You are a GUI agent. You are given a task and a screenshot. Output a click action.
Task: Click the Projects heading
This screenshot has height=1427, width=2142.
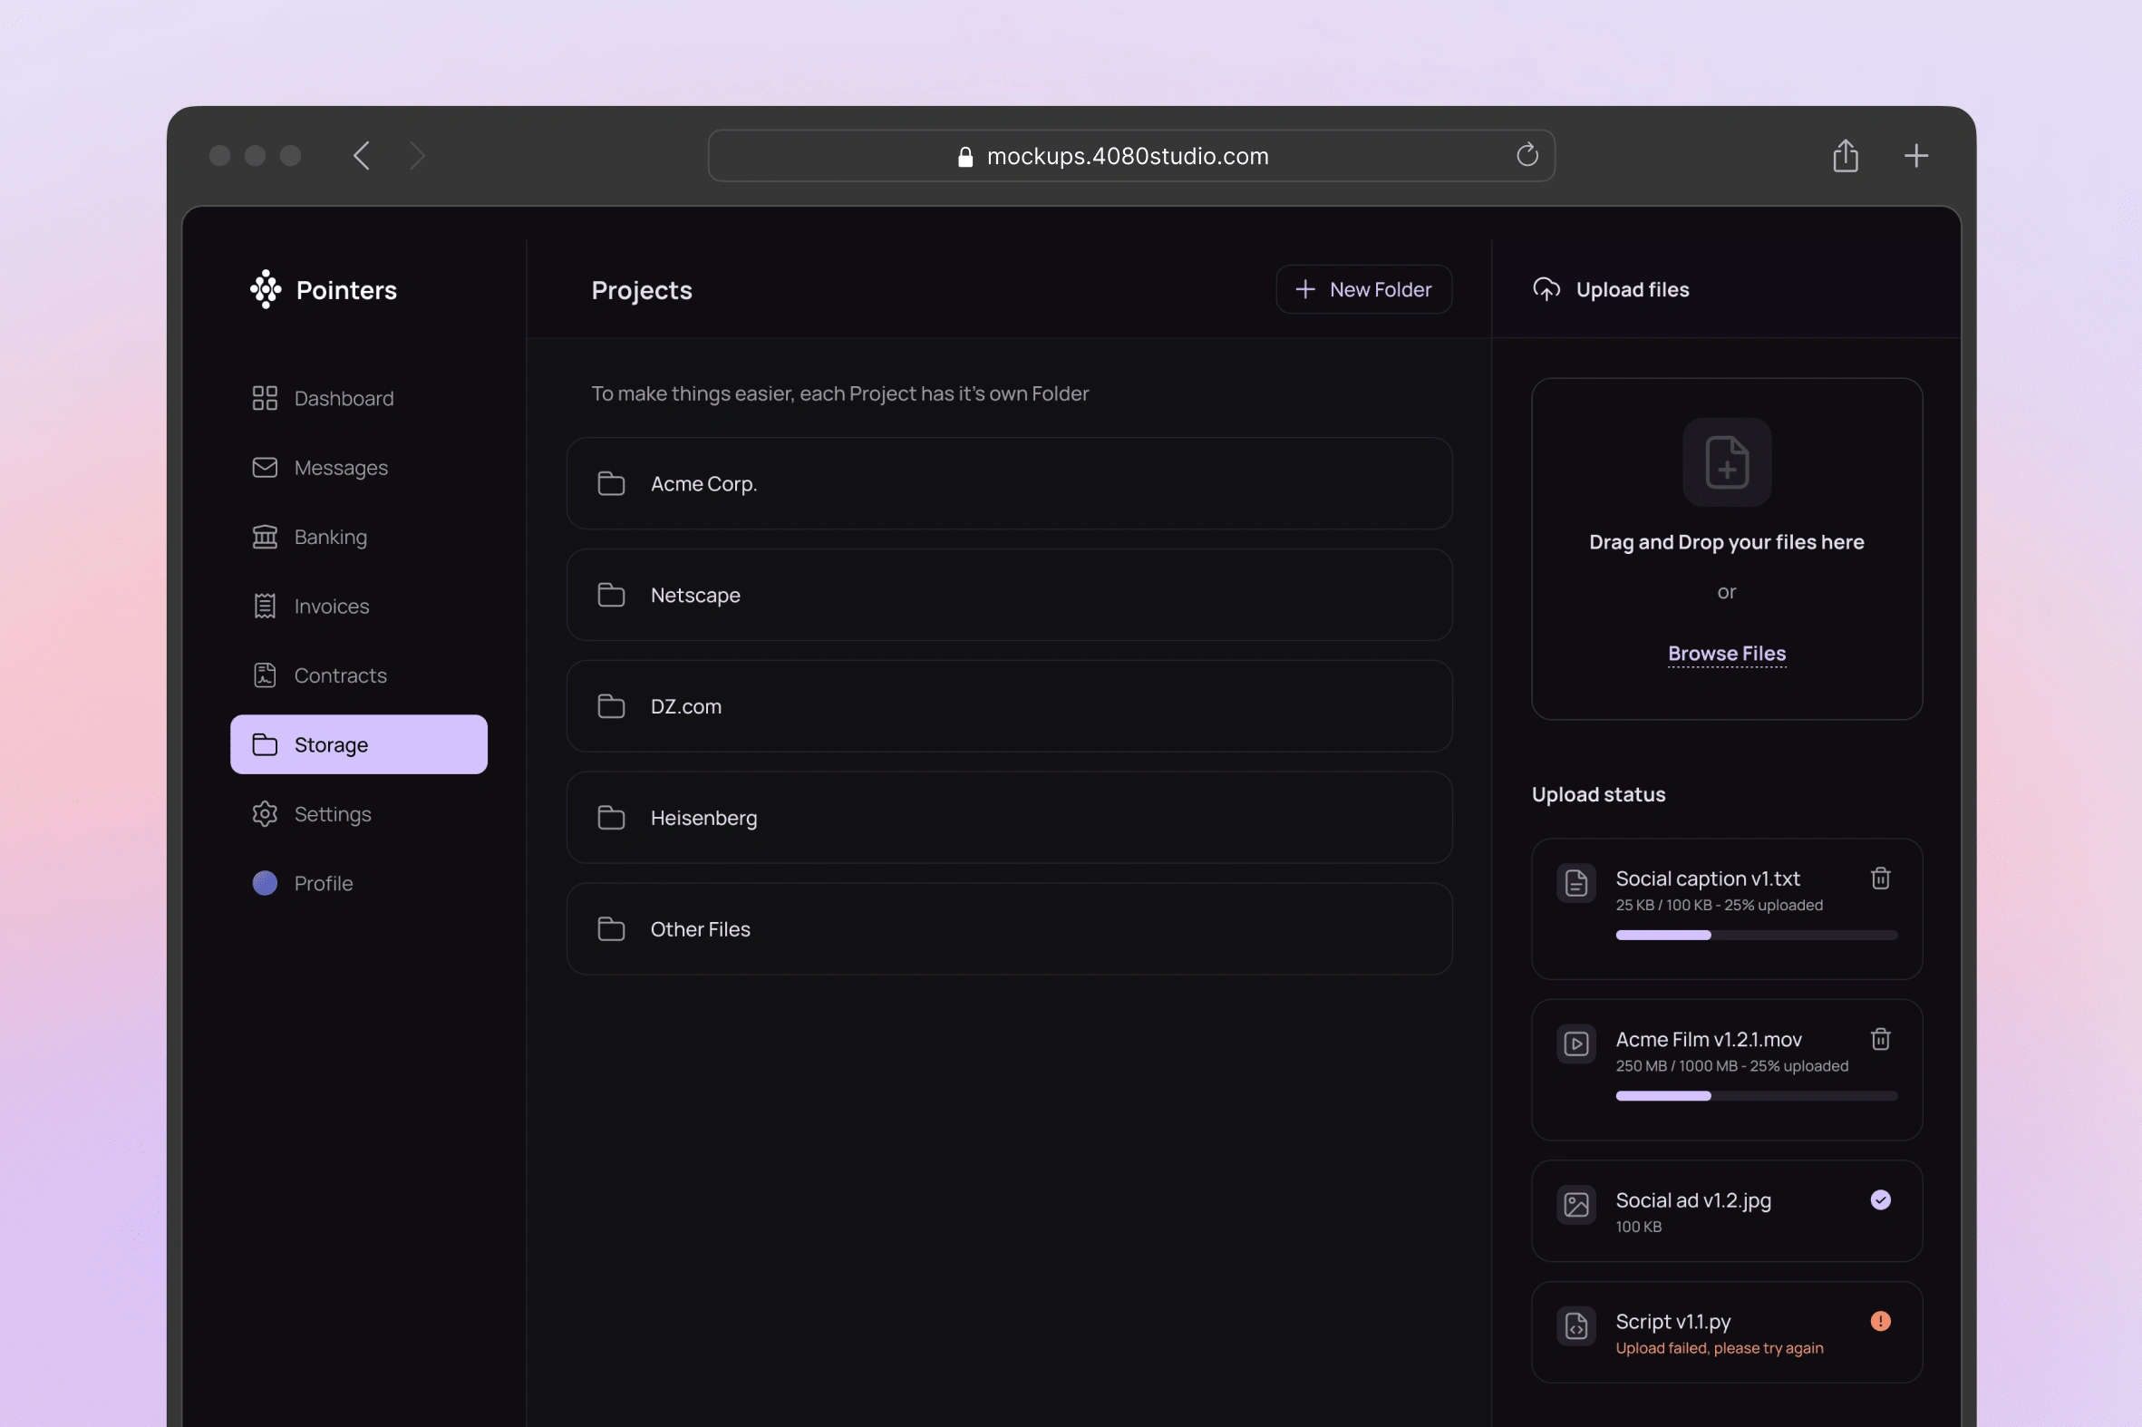pyautogui.click(x=642, y=290)
